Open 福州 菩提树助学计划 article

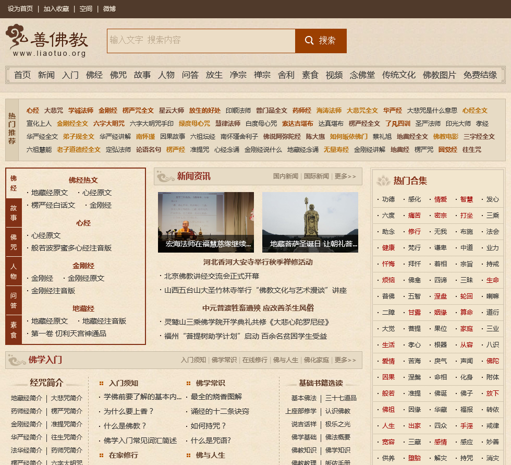(246, 336)
